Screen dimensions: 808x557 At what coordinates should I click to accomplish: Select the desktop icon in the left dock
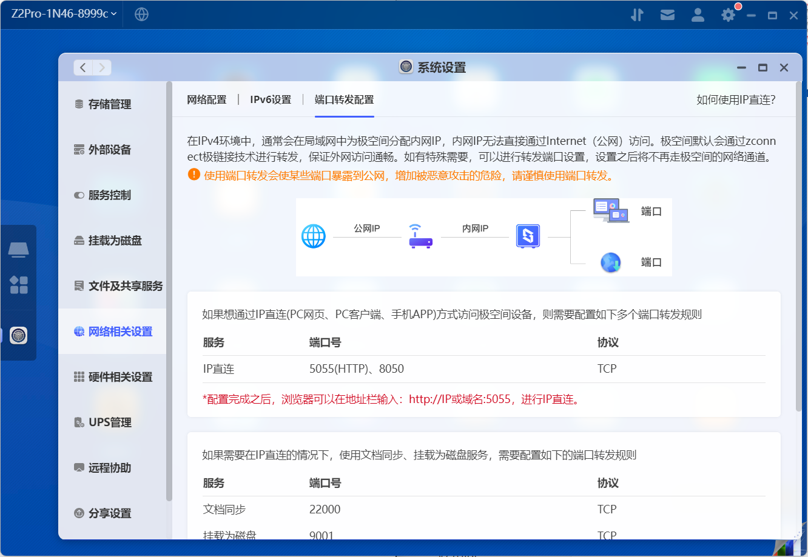[19, 249]
